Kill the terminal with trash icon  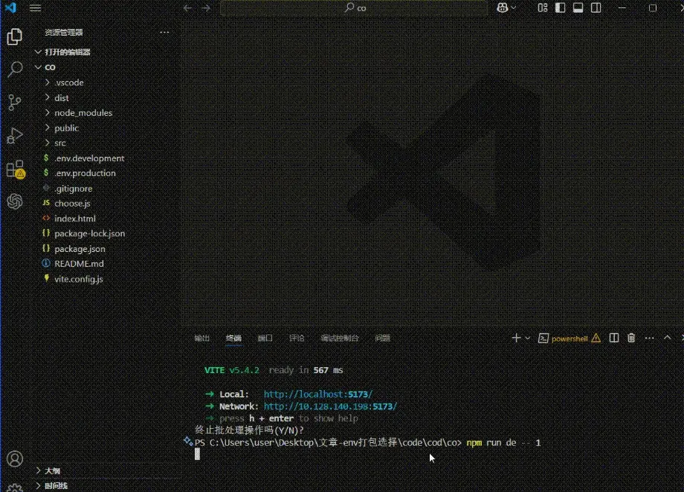631,338
